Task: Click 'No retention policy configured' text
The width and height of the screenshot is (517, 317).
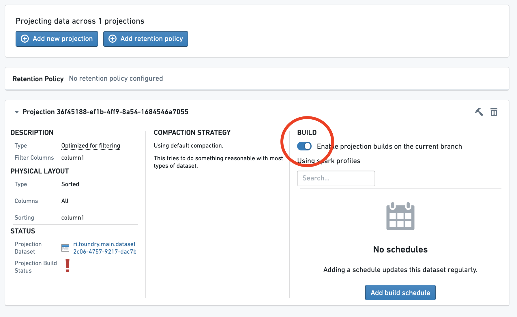Action: [x=116, y=78]
